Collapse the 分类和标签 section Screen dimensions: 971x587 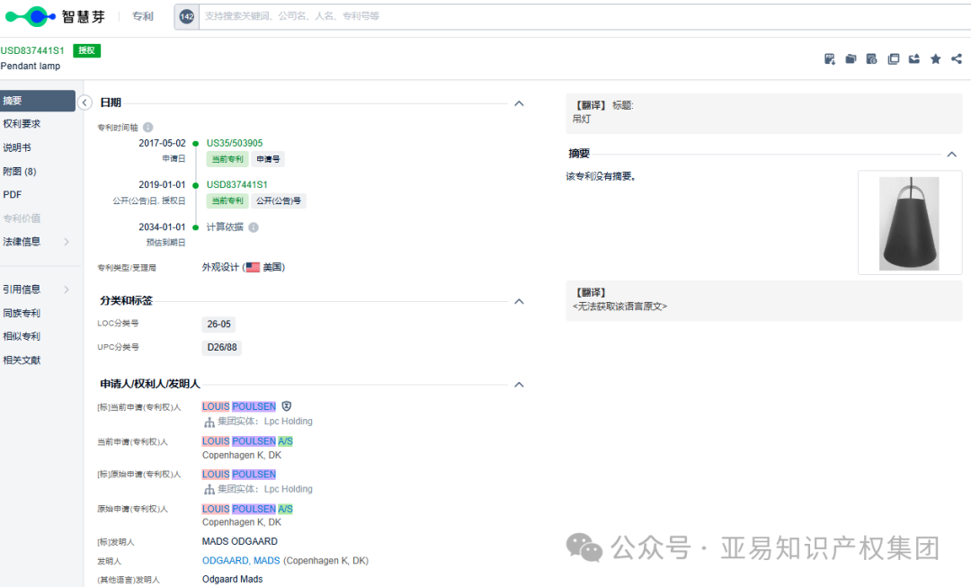(x=519, y=301)
